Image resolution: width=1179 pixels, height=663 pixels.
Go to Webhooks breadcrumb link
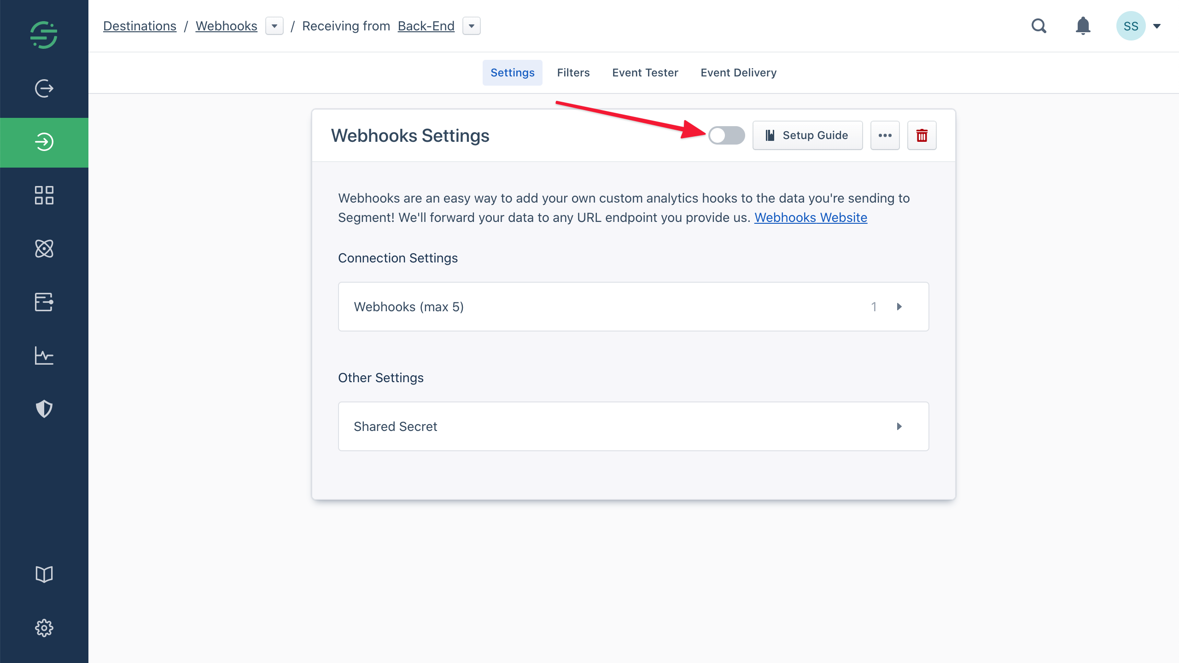tap(227, 26)
